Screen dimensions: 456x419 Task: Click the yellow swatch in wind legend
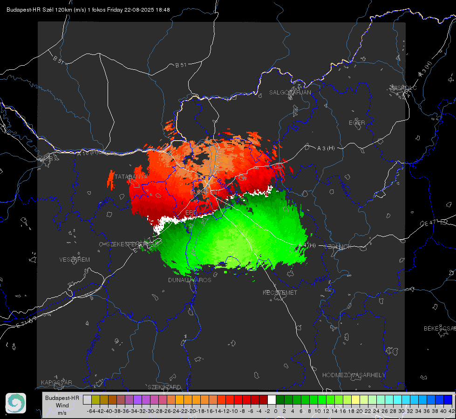pyautogui.click(x=356, y=399)
